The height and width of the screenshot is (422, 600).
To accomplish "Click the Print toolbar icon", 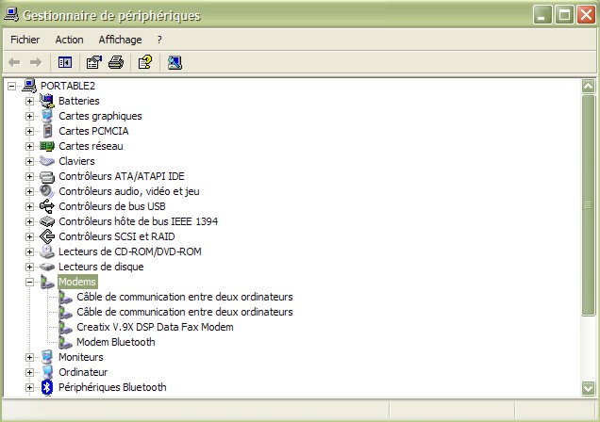I will point(116,63).
